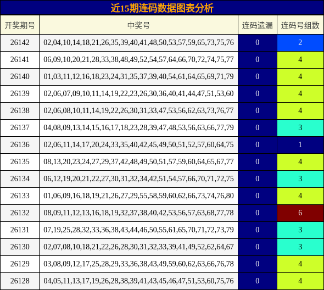Click winning numbers row starting 04,05,11,13,17

[x=138, y=281]
